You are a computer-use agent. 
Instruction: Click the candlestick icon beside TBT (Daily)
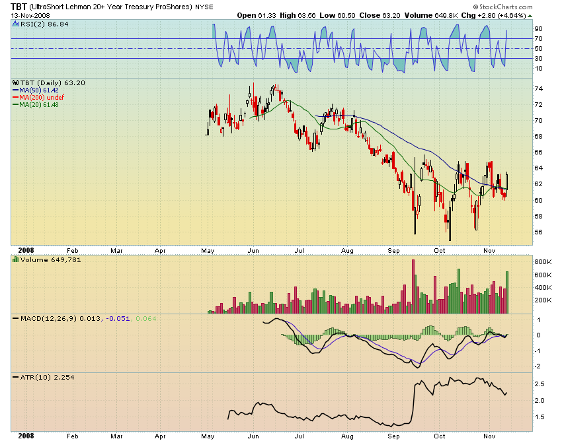click(x=15, y=83)
